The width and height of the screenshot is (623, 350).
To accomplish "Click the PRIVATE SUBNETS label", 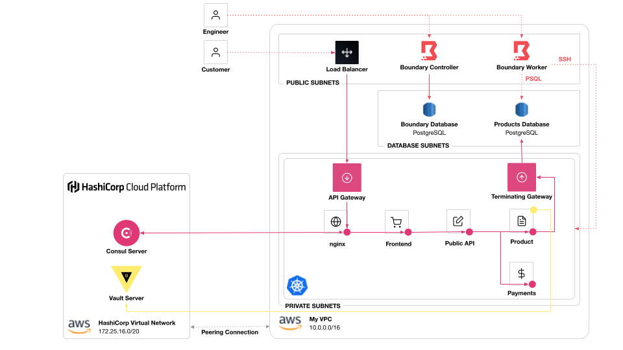I will (313, 306).
